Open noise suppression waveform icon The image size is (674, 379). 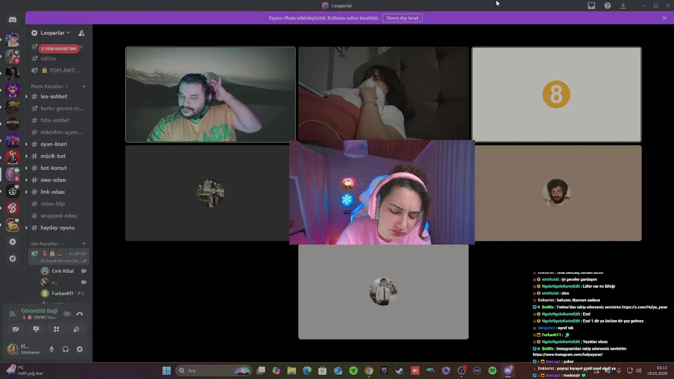(67, 314)
